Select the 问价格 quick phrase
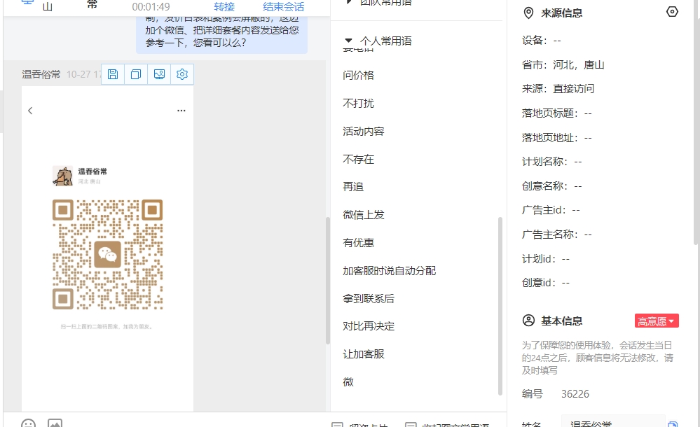Screen dimensions: 700x427 coord(359,76)
